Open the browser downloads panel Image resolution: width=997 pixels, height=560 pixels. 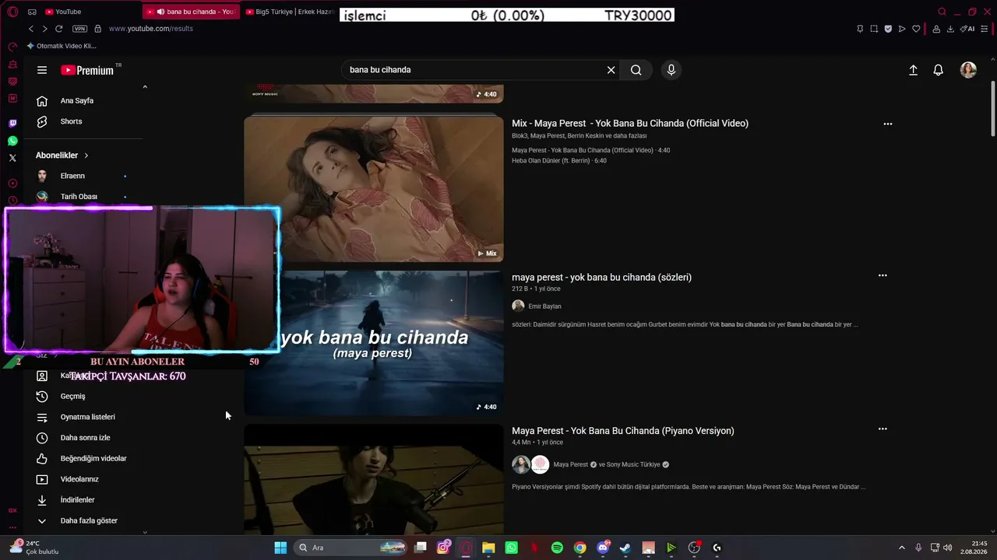[x=950, y=29]
